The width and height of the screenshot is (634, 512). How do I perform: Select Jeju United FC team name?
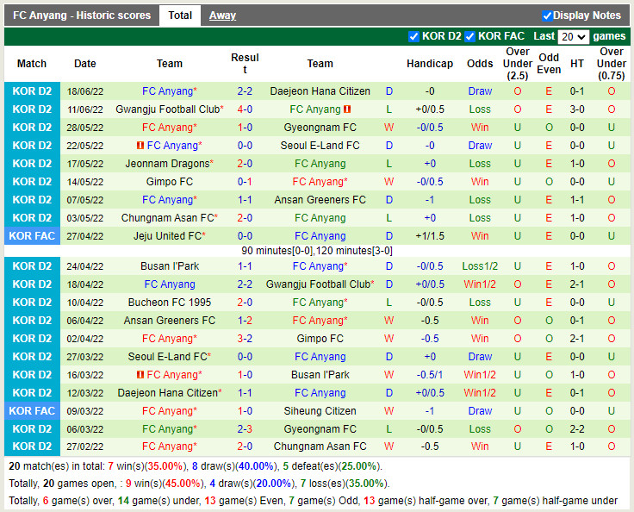167,236
